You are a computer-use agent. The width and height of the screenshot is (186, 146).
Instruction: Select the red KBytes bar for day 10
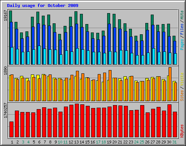pyautogui.click(x=60, y=124)
